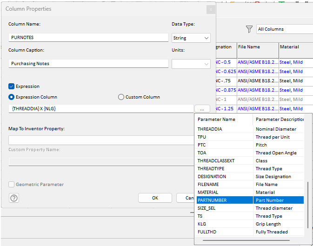Close the Column Properties dialog
This screenshot has height=246, width=313.
pyautogui.click(x=211, y=9)
